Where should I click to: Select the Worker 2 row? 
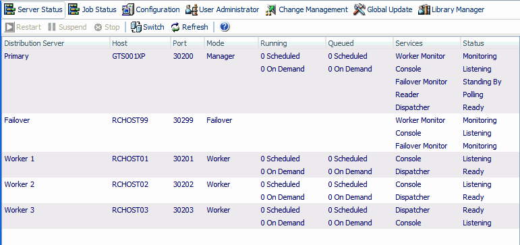260,190
